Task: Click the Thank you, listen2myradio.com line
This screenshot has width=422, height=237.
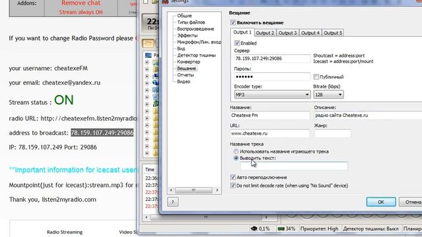Action: [53, 199]
